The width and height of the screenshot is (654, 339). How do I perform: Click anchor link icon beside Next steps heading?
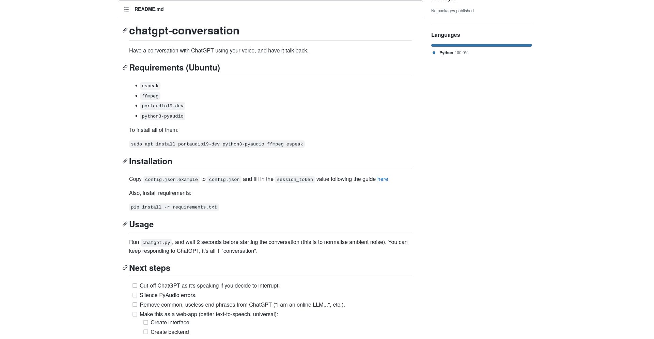pos(125,268)
